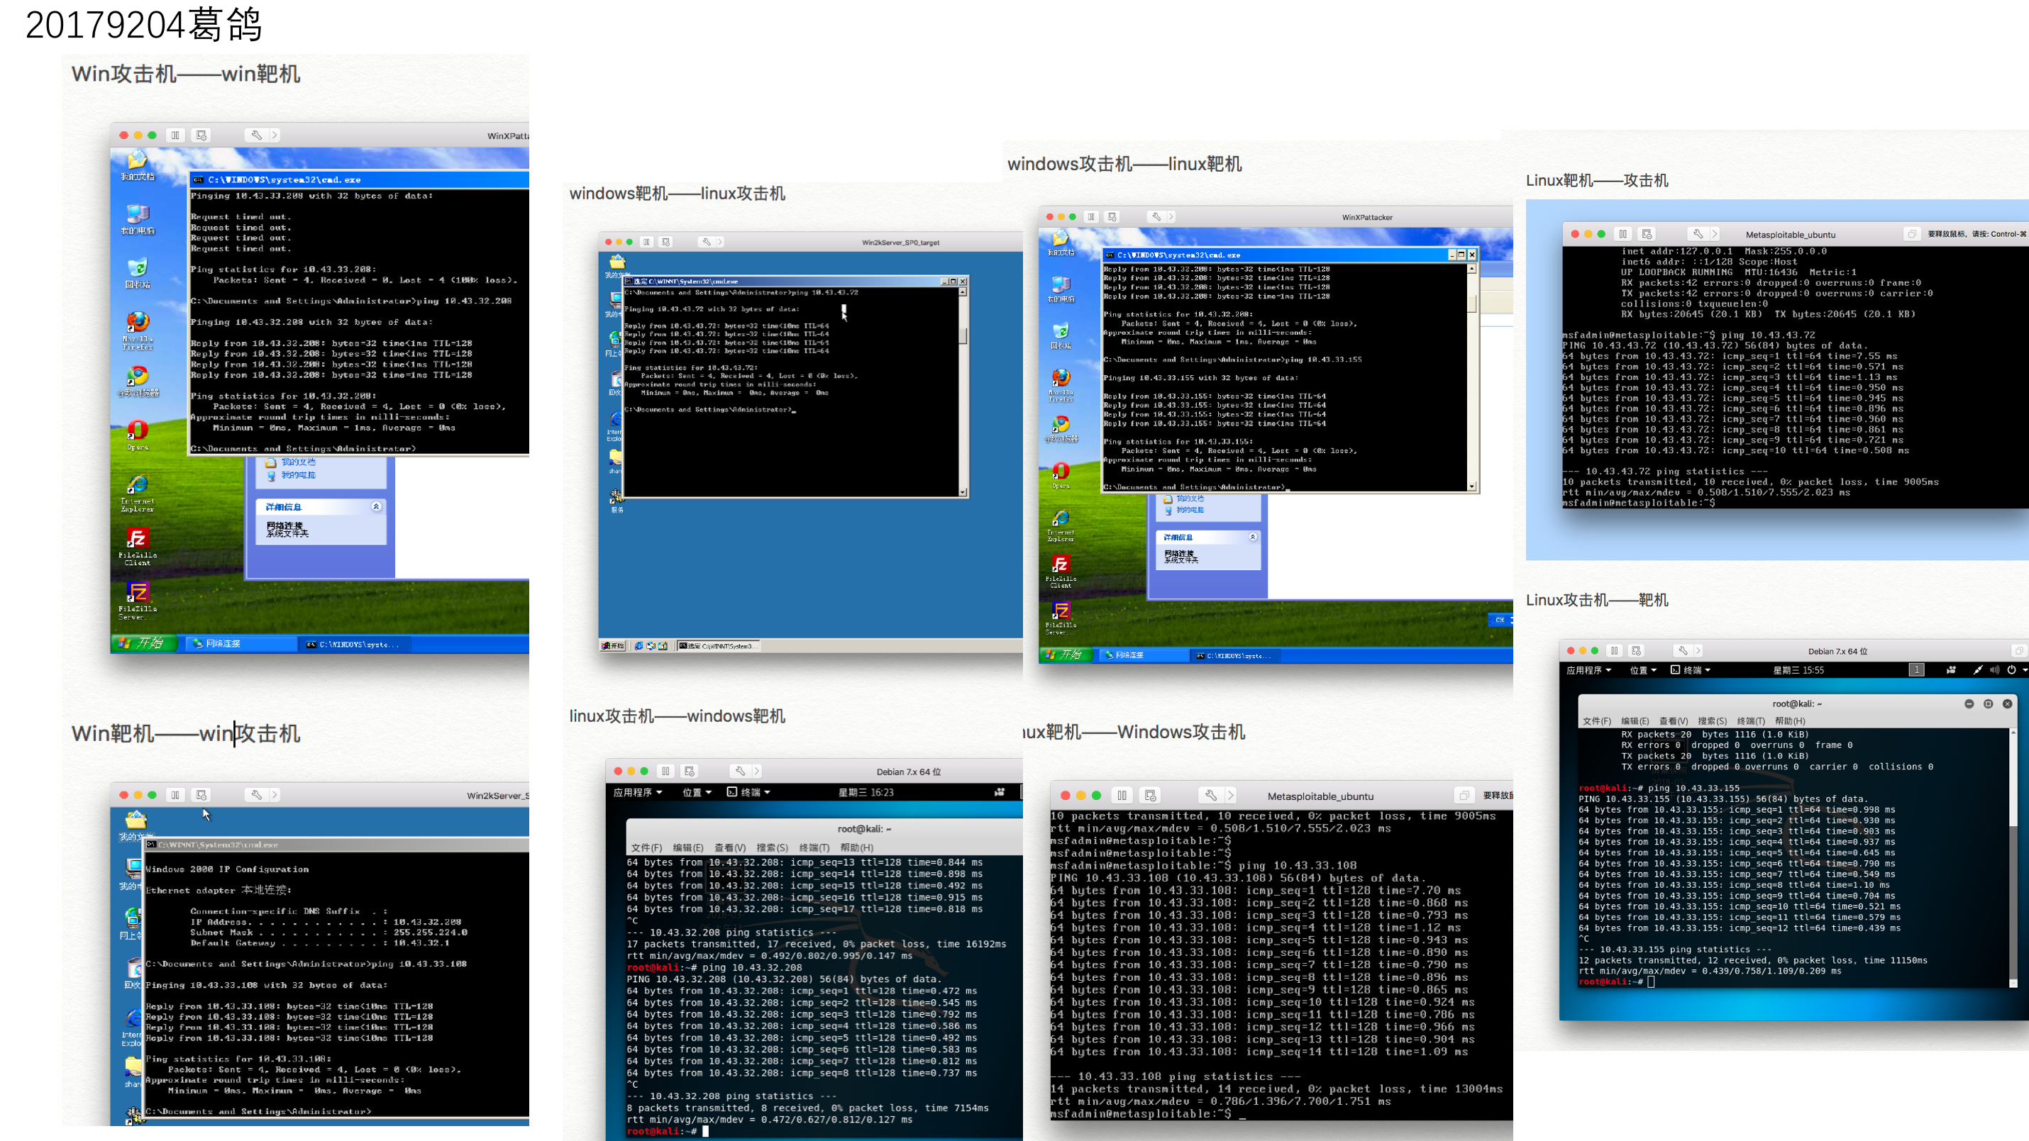
Task: Open Mozilla Firefox icon under 'Win攻击机——win靶机' heading
Action: point(137,322)
